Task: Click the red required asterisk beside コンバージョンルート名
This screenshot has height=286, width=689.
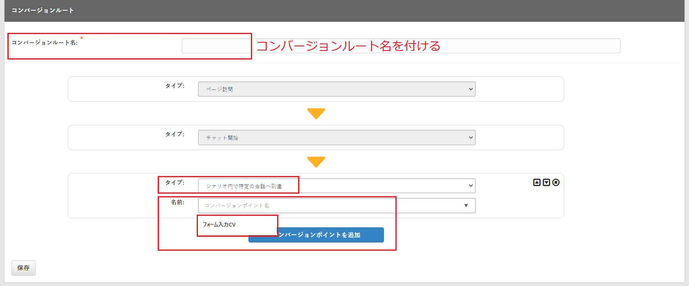Action: click(81, 39)
